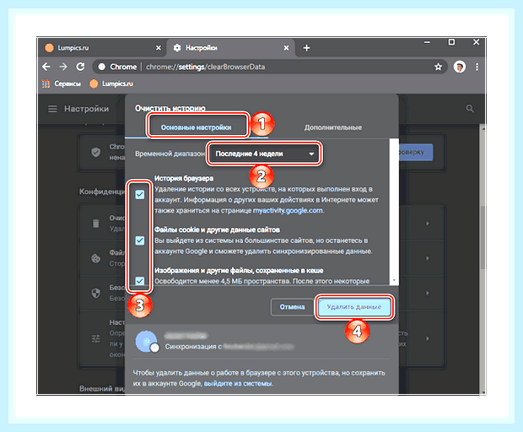Screen dimensions: 523x432
Task: Open the settings hamburger menu
Action: pyautogui.click(x=52, y=109)
